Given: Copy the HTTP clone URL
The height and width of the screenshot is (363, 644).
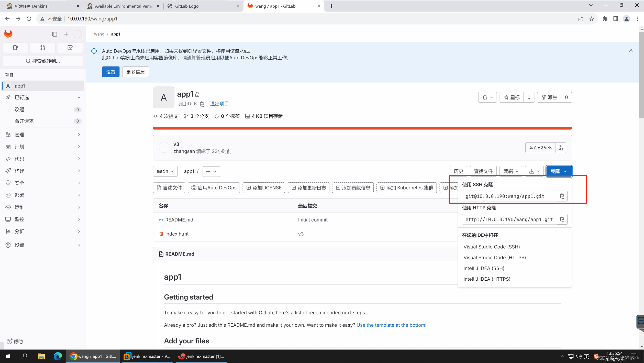Looking at the screenshot, I should [x=562, y=219].
